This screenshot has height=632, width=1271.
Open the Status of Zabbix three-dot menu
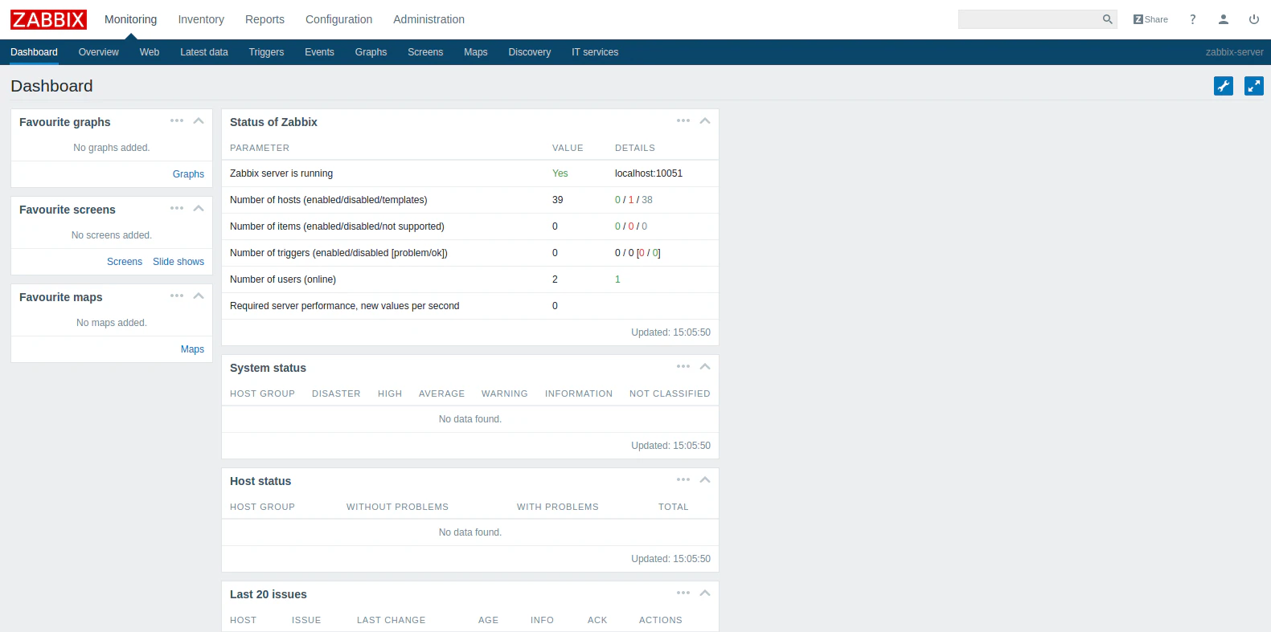click(x=683, y=120)
